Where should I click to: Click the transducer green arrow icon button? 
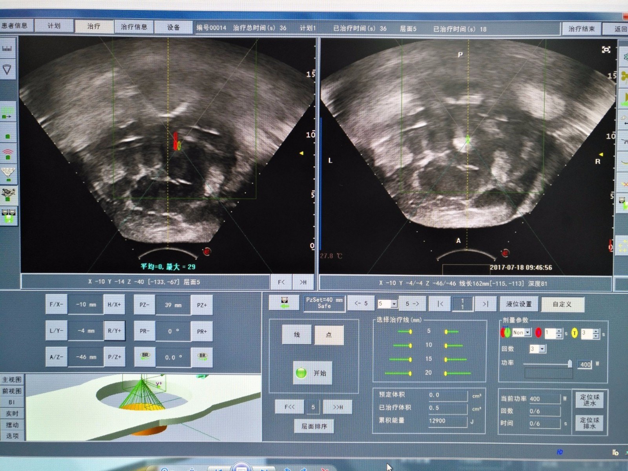284,303
